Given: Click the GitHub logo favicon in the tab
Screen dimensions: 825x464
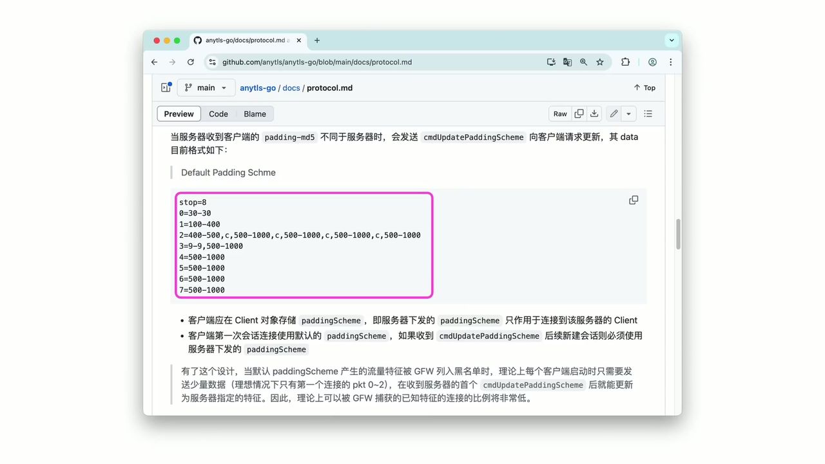Looking at the screenshot, I should click(197, 40).
